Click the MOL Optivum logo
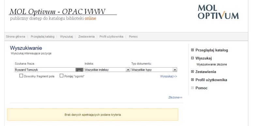Screen dimensions: 261x126 (x=218, y=12)
